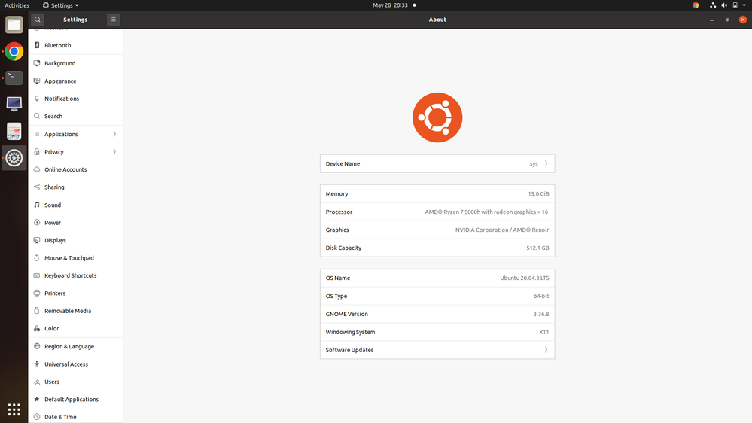Open the Settings app menu in top bar
The width and height of the screenshot is (752, 423).
tap(61, 5)
